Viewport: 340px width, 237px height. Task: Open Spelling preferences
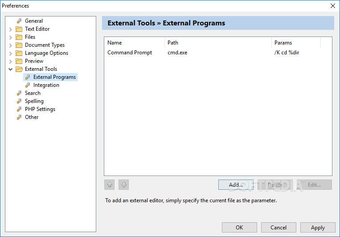(34, 101)
